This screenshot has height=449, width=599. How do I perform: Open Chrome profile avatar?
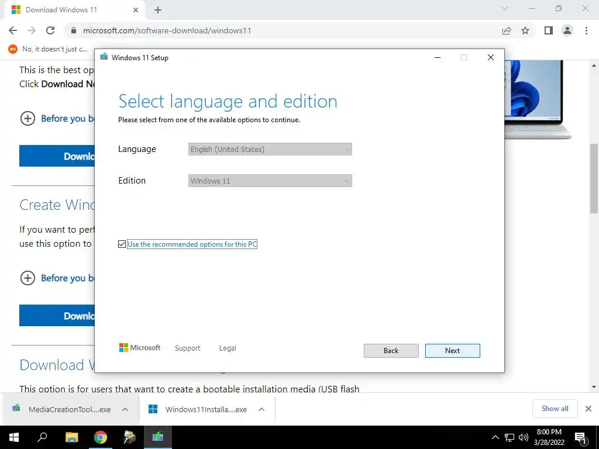point(567,30)
